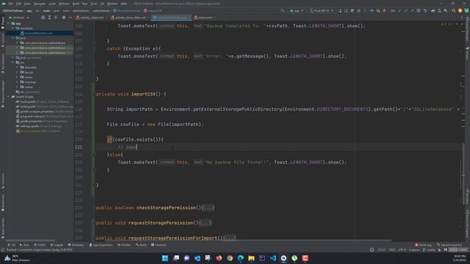Click the Expand All icon in Project panel
The image size is (470, 264).
click(x=49, y=18)
